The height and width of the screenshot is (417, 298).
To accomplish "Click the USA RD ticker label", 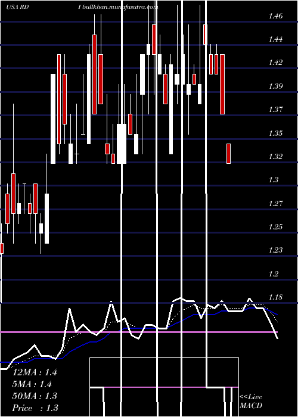I will tap(17, 7).
